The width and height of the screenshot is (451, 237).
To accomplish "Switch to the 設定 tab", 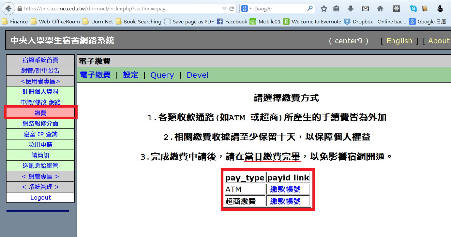I will point(130,75).
